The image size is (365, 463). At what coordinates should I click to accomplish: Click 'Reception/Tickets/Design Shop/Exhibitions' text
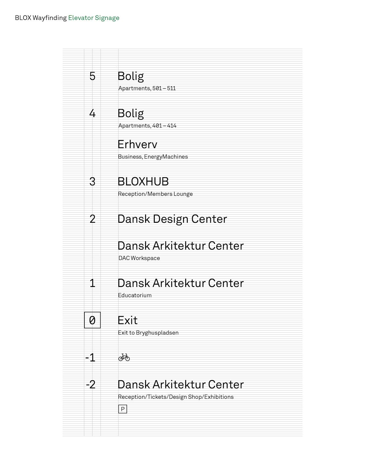pos(176,397)
